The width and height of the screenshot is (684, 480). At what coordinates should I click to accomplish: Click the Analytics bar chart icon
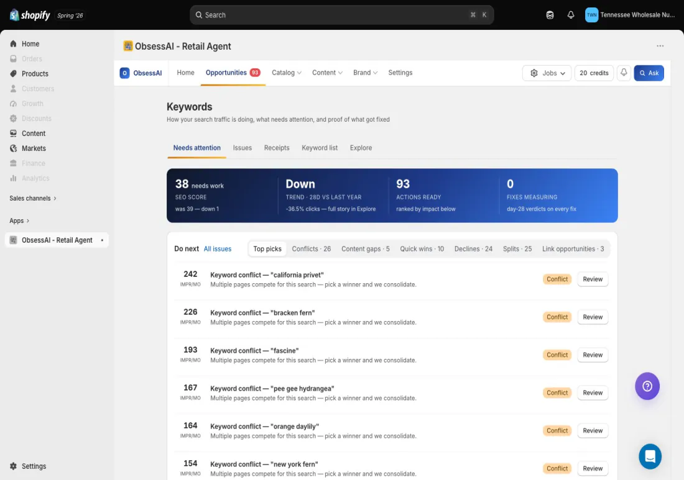[13, 178]
